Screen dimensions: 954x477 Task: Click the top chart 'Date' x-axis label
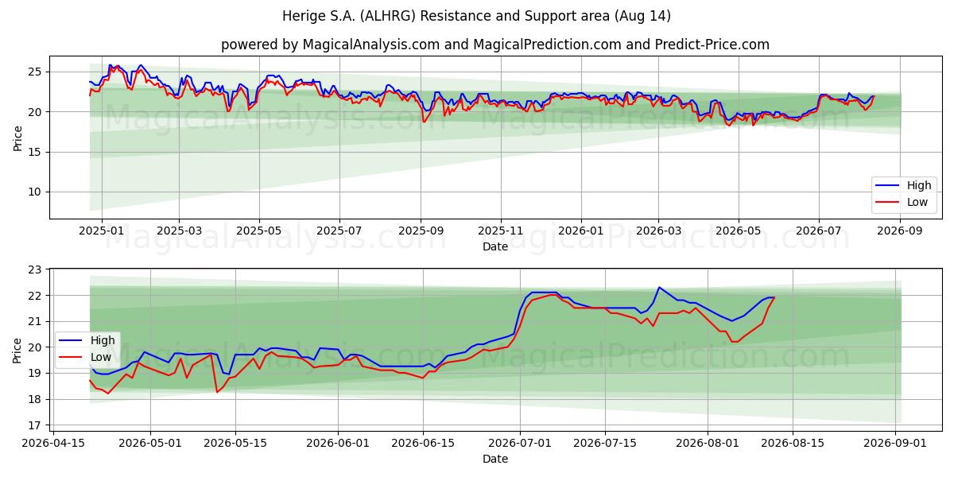[x=495, y=247]
